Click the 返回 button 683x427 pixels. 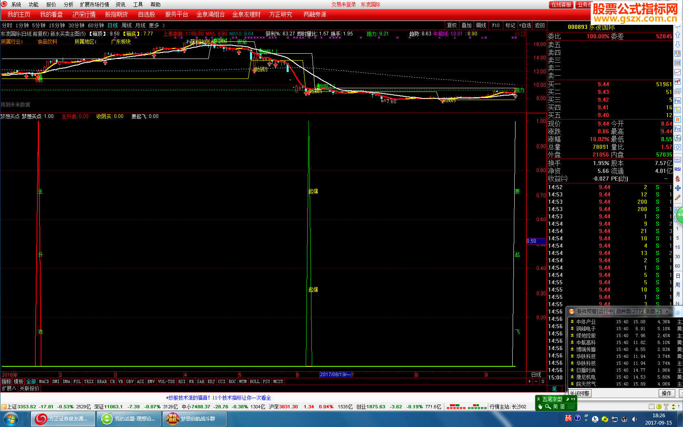(x=539, y=25)
